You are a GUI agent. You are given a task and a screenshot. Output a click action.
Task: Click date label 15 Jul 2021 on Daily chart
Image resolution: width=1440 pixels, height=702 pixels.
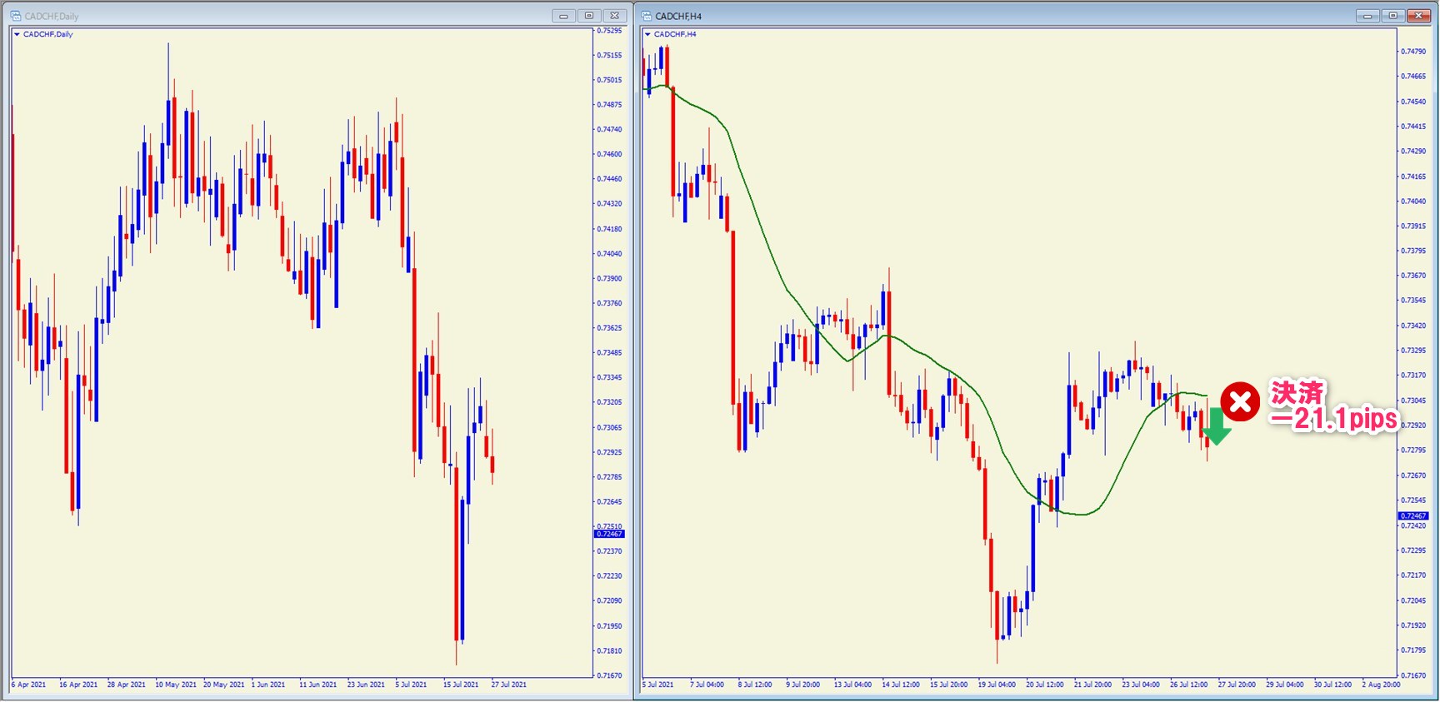pos(461,685)
